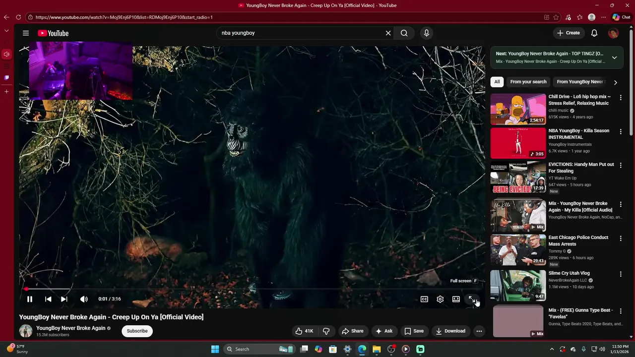Show more filter chips with the arrow
Screen dimensions: 635x357
click(615, 82)
